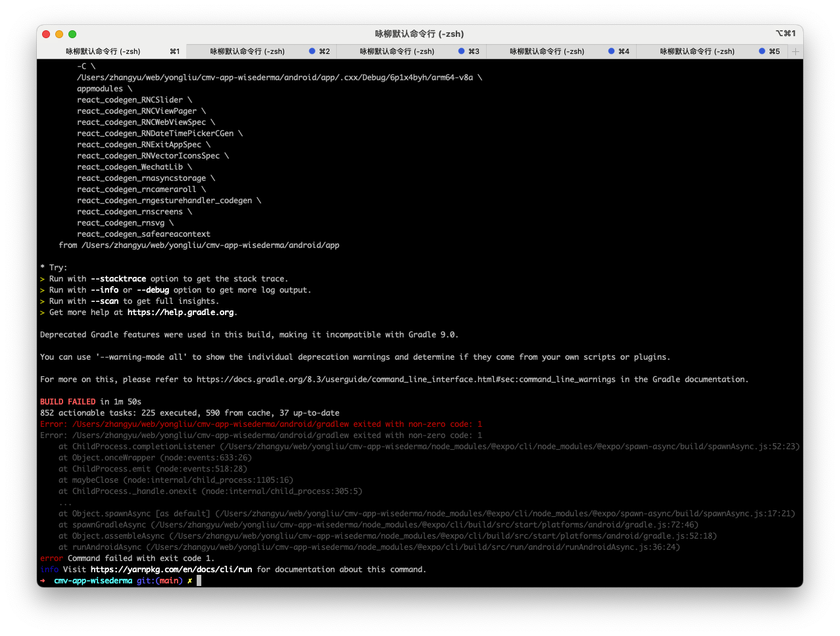Viewport: 840px width, 636px height.
Task: Open the https://help.gradle.org link
Action: (x=180, y=312)
